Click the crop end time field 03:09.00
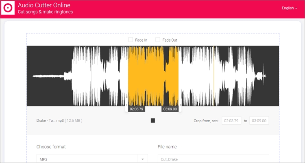Screen dimensions: 305x163 click(259, 121)
